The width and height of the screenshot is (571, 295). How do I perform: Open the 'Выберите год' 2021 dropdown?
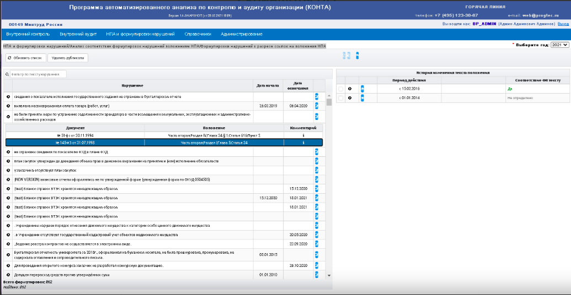click(x=560, y=45)
